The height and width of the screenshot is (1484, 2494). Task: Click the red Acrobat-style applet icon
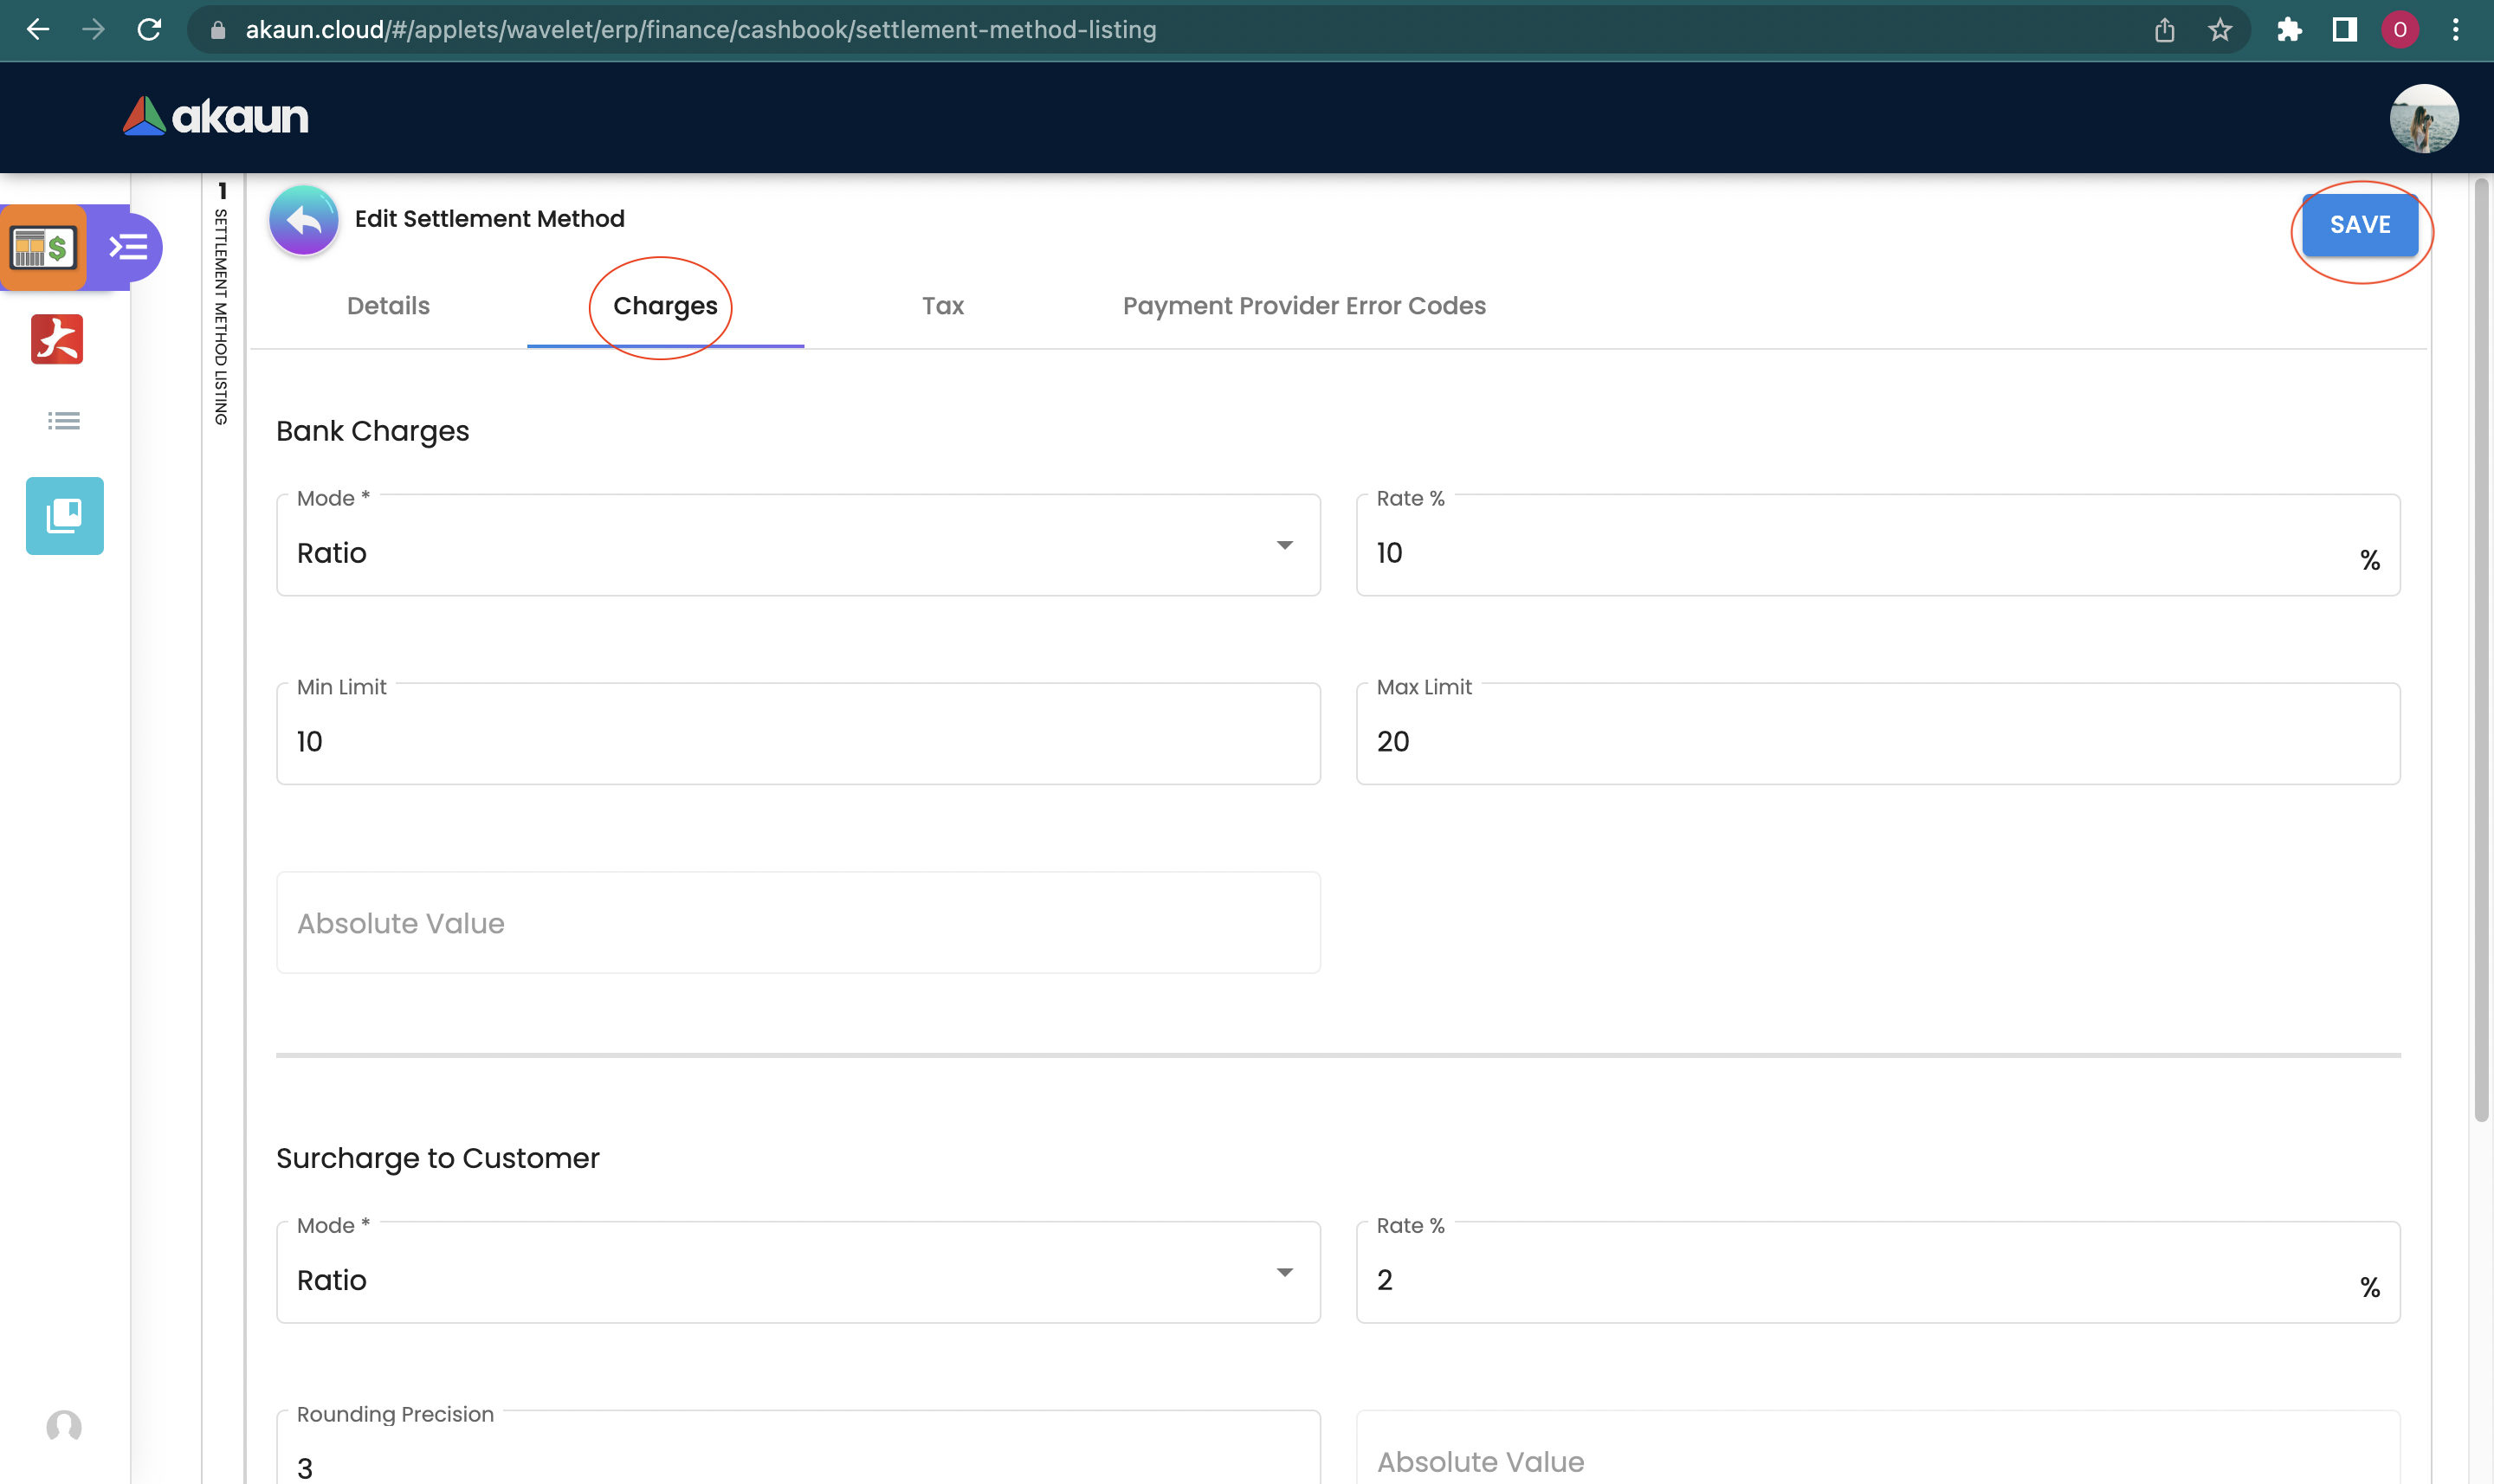point(57,339)
